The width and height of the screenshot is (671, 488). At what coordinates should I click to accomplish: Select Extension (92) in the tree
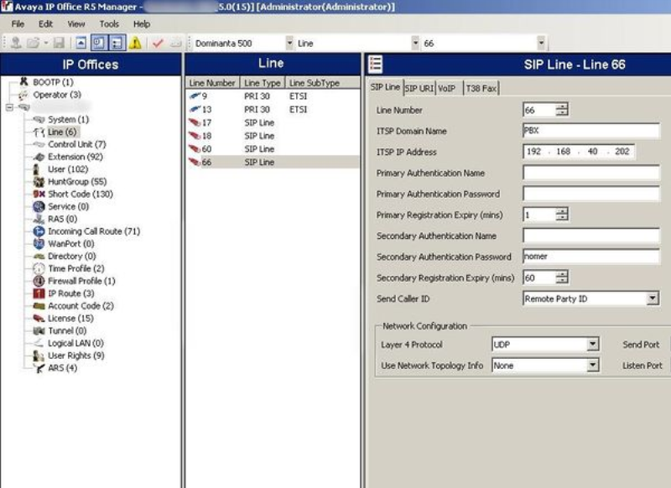click(75, 157)
